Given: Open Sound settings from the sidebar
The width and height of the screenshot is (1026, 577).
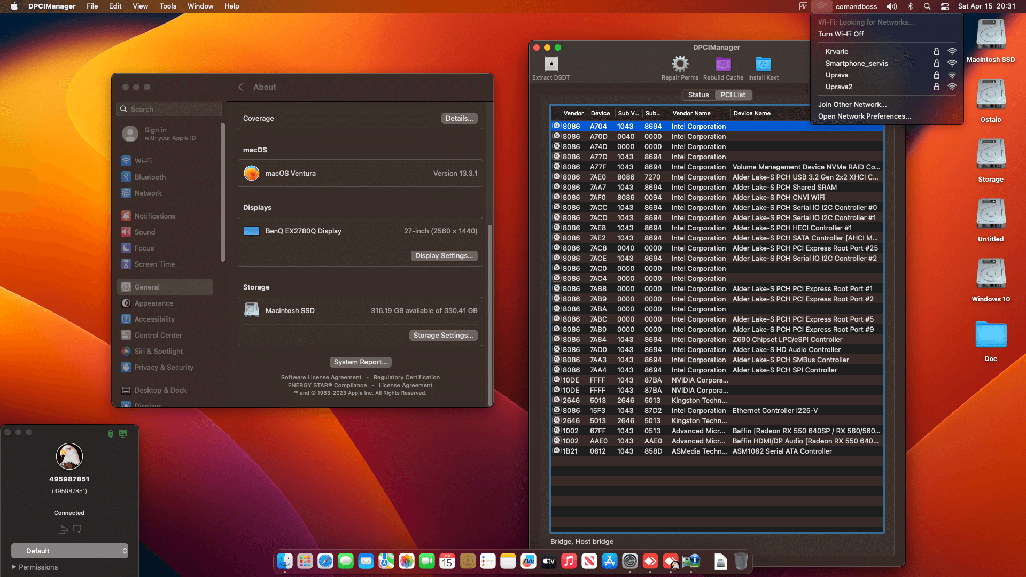Looking at the screenshot, I should [x=144, y=232].
